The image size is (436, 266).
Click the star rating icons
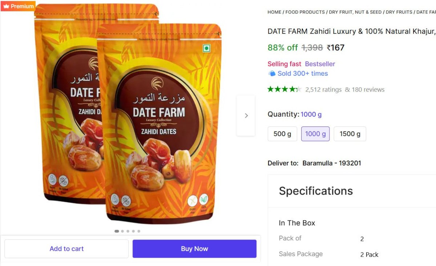click(284, 89)
